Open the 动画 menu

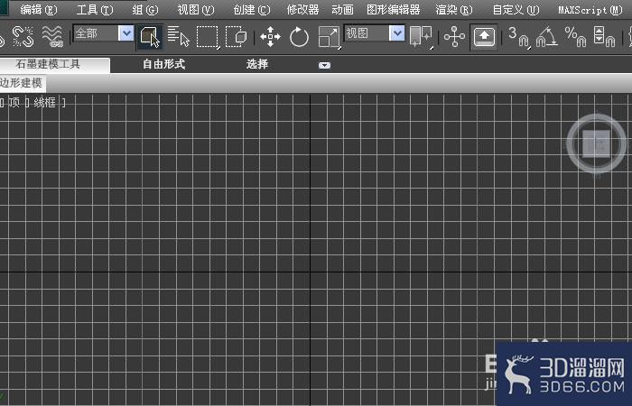(x=342, y=10)
